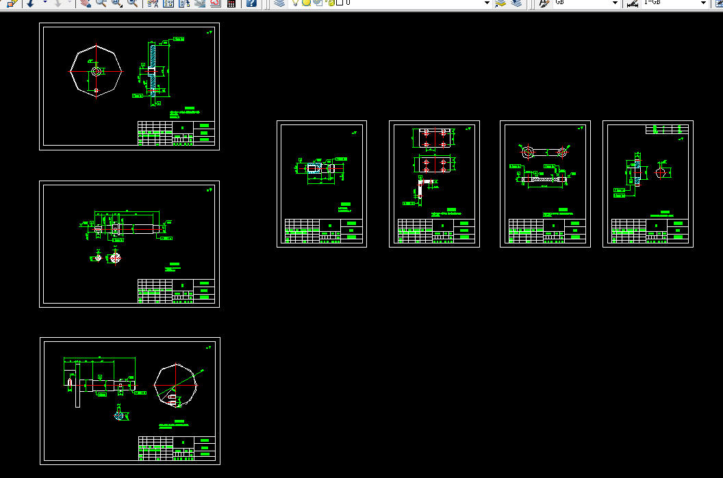Activate the Pan hand tool
Screen dimensions: 723x478
(x=86, y=3)
